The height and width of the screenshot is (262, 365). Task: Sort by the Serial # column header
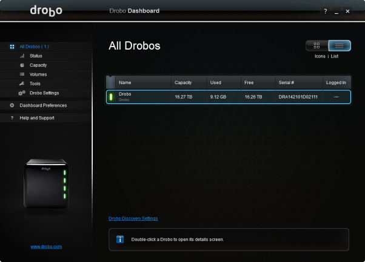(299, 82)
